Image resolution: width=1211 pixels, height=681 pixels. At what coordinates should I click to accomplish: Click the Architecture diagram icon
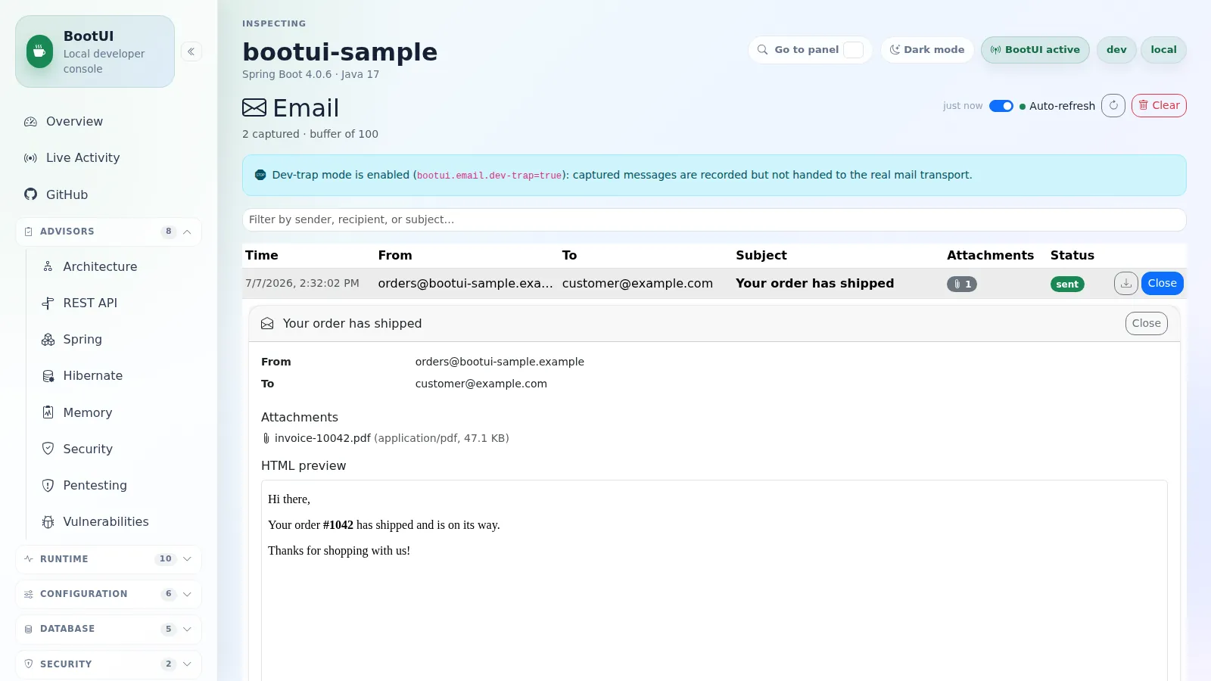[48, 266]
